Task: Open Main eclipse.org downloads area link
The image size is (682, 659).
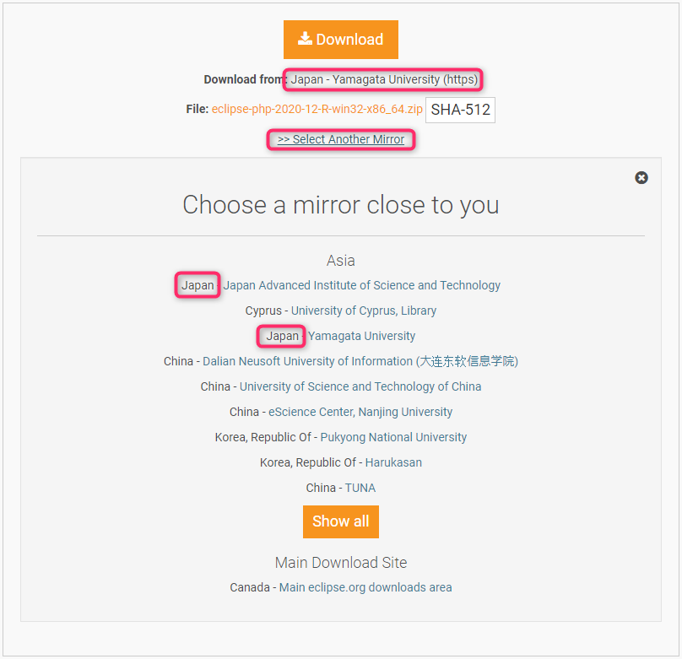Action: point(365,588)
